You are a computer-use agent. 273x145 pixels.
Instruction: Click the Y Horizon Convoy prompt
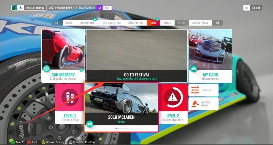tap(53, 142)
